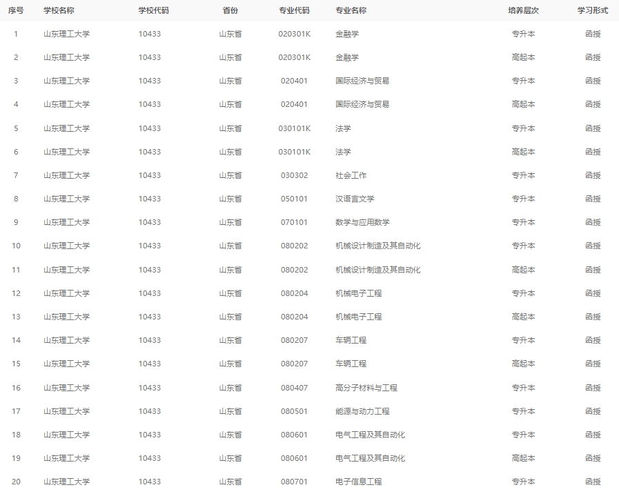619x494 pixels.
Task: Click major code 050101
Action: tap(294, 199)
